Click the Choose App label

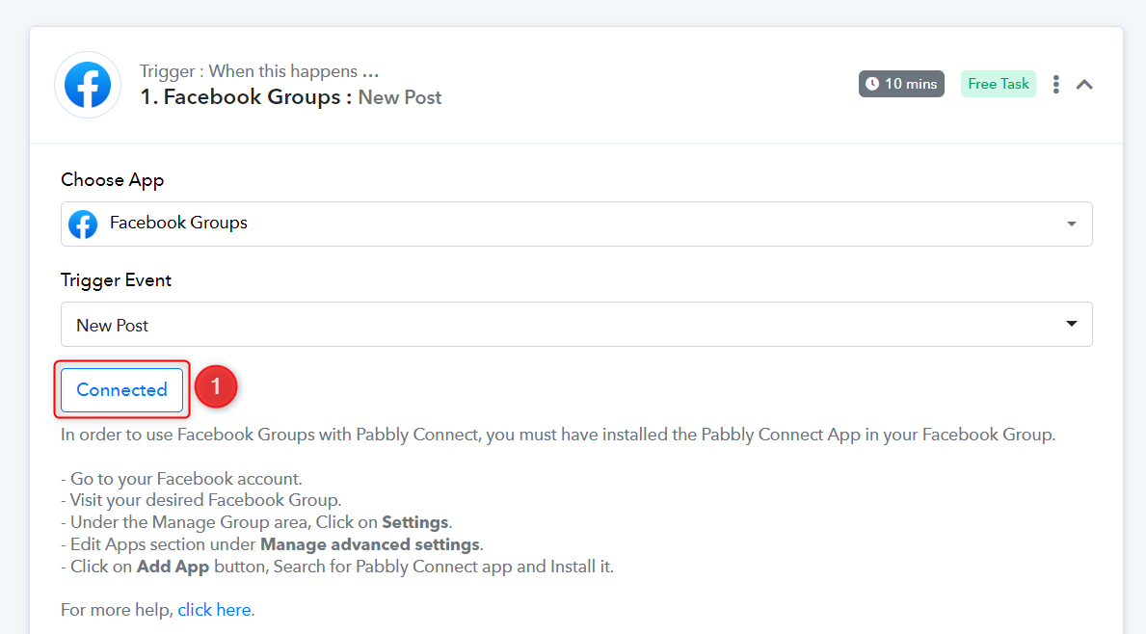click(113, 180)
